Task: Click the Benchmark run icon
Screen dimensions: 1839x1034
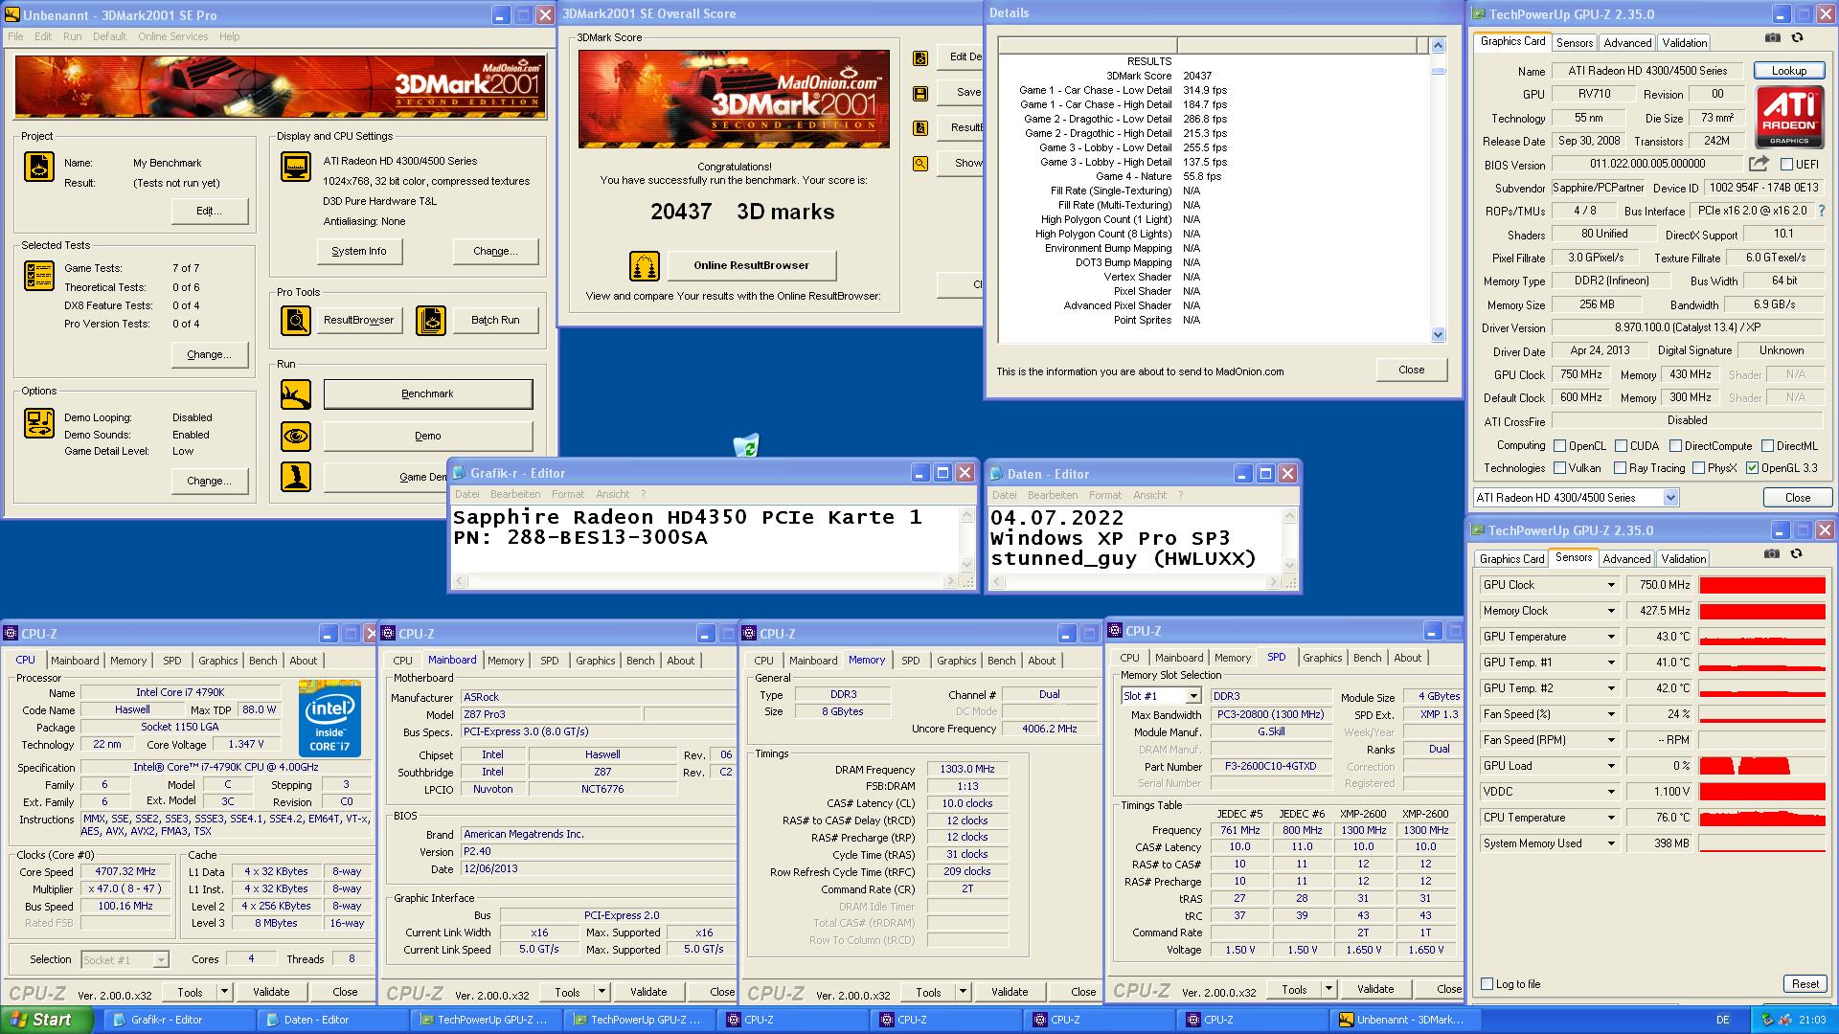Action: tap(296, 393)
